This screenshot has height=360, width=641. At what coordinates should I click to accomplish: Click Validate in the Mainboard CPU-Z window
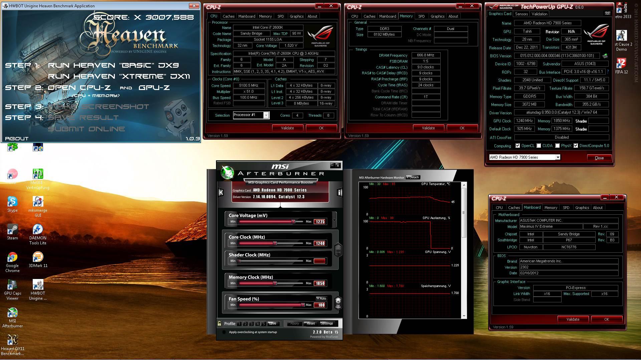coord(573,319)
